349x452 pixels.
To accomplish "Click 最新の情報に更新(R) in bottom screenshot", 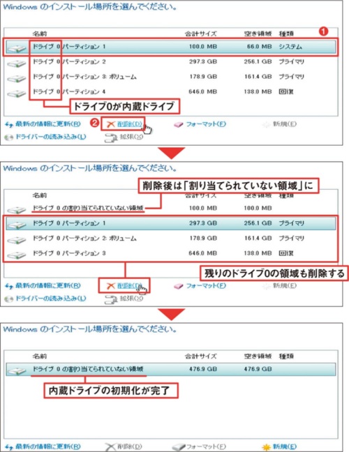I will pyautogui.click(x=48, y=446).
